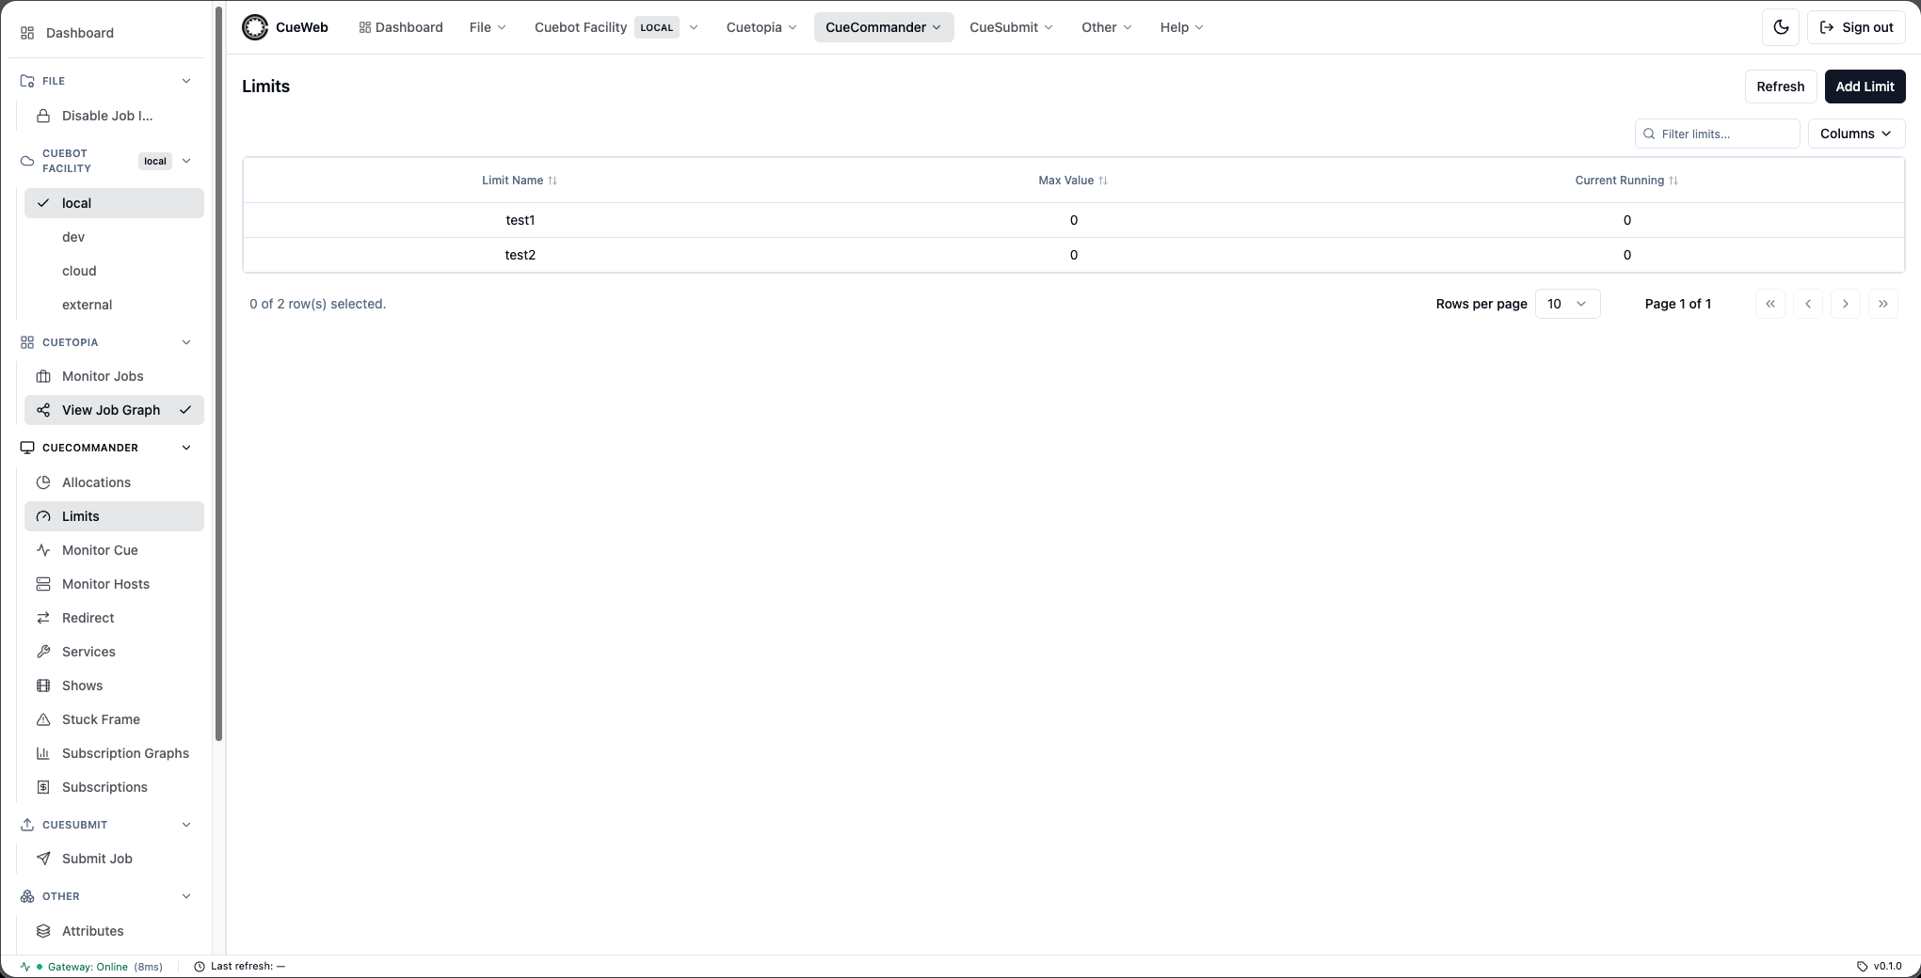Sort table by Limit Name
Viewport: 1921px width, 978px height.
(x=520, y=181)
